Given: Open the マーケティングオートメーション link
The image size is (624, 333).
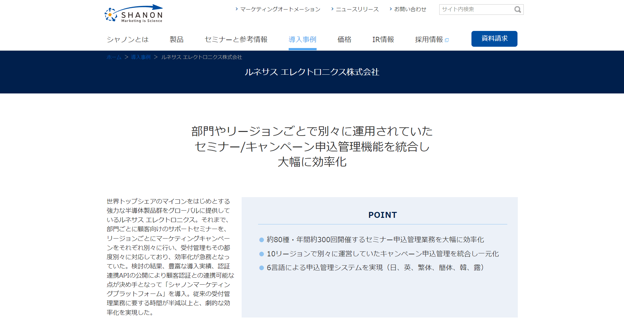Looking at the screenshot, I should tap(280, 9).
